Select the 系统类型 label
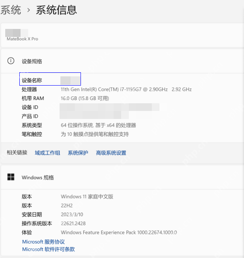Viewport: 244px width, 258px height. click(x=32, y=125)
